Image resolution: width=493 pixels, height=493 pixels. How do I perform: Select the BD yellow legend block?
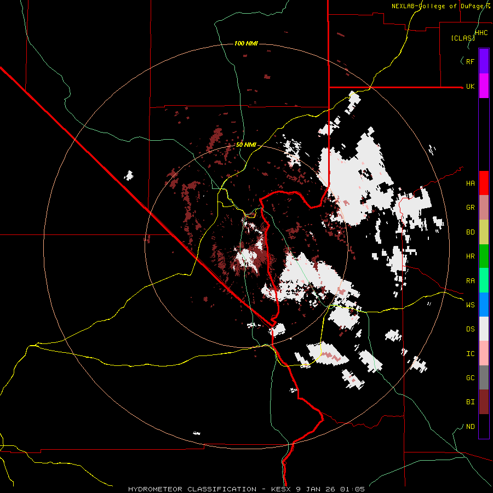click(x=484, y=232)
